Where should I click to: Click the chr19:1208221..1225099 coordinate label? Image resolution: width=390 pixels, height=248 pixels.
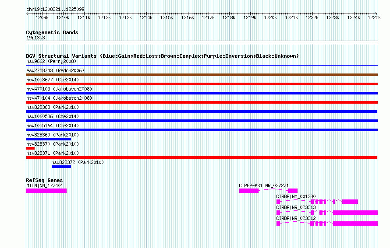point(55,10)
